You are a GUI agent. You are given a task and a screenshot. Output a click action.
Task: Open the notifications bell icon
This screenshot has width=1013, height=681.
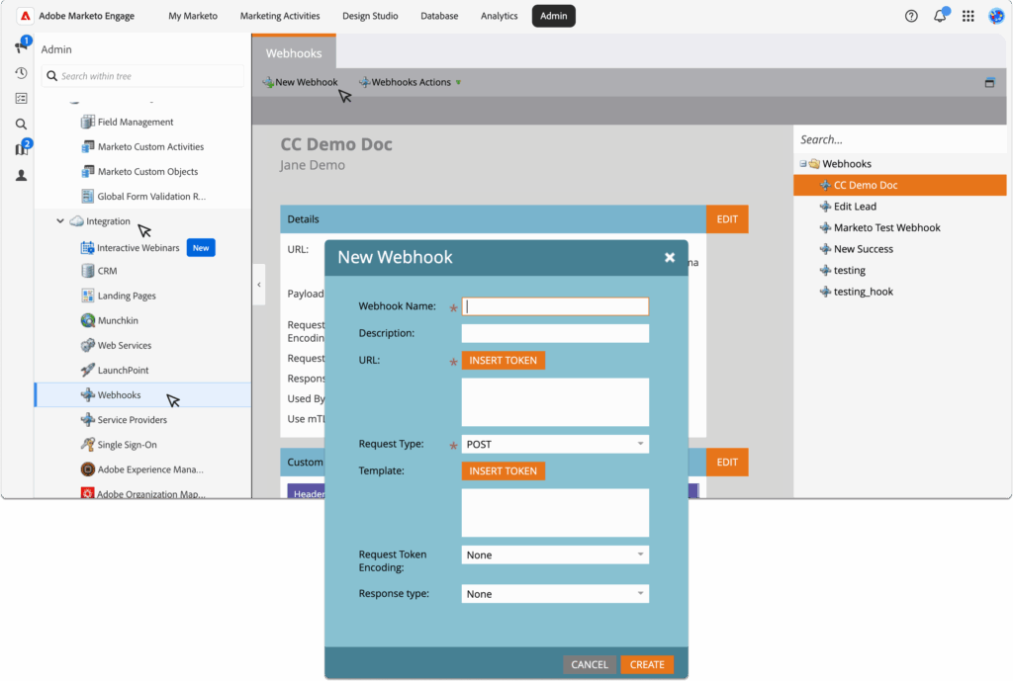click(940, 16)
